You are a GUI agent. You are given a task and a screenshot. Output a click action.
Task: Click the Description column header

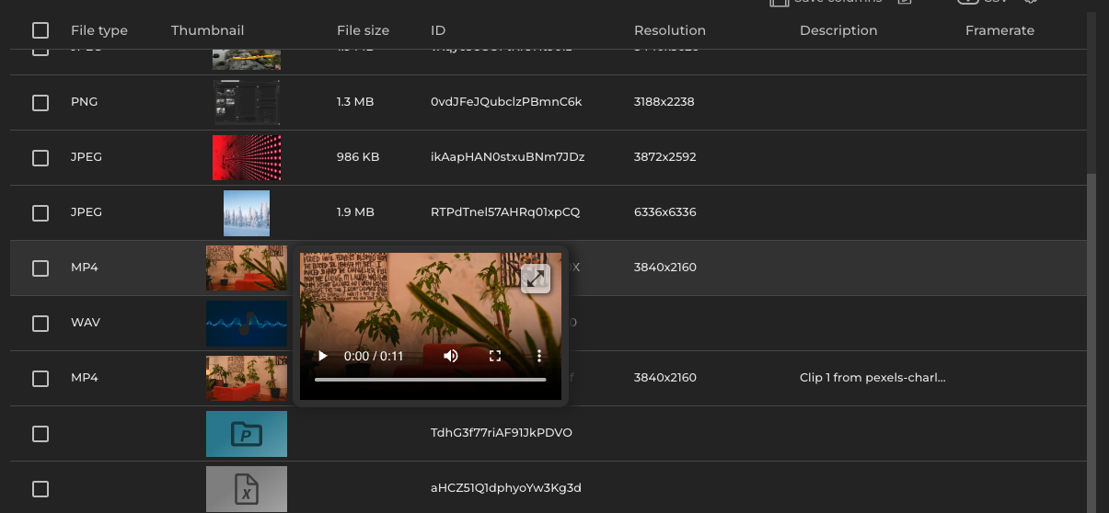coord(838,30)
